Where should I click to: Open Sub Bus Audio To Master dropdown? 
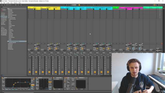click(x=31, y=50)
